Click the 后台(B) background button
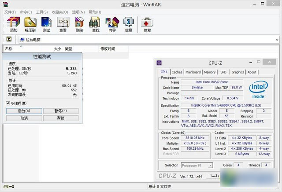Image resolution: width=282 pixels, height=192 pixels. coord(24,111)
